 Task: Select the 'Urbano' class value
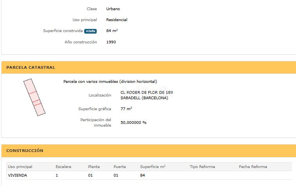tap(113, 9)
